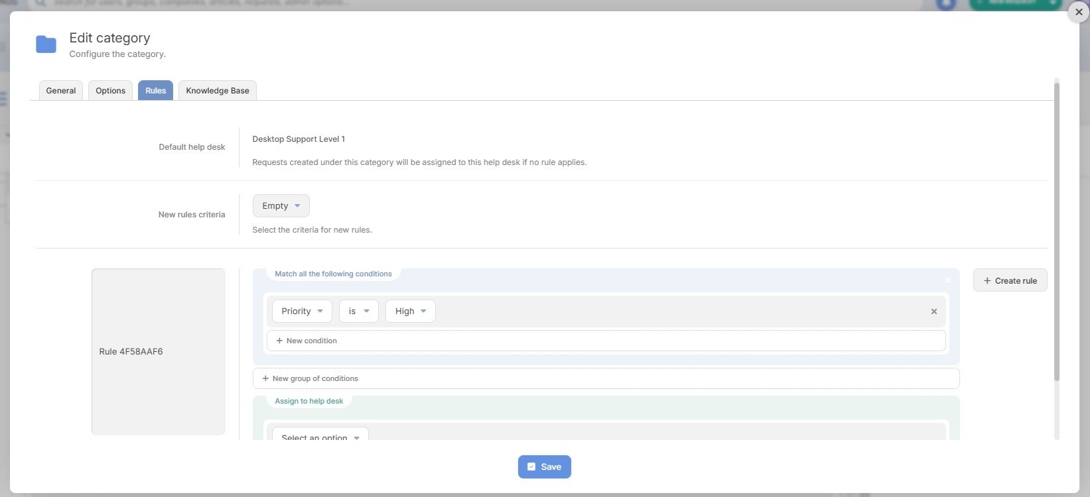Open the Priority field dropdown
1090x497 pixels.
coord(302,311)
